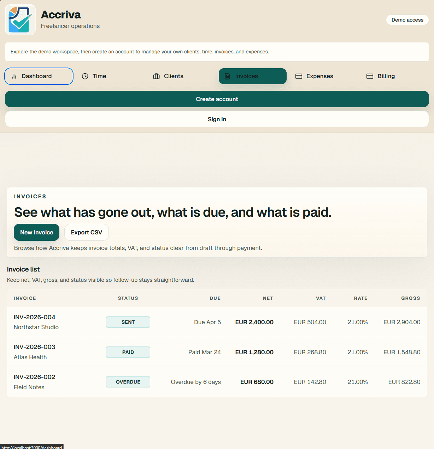Viewport: 434px width, 449px height.
Task: Click the Accriva checkmark logo icon
Action: tap(20, 20)
